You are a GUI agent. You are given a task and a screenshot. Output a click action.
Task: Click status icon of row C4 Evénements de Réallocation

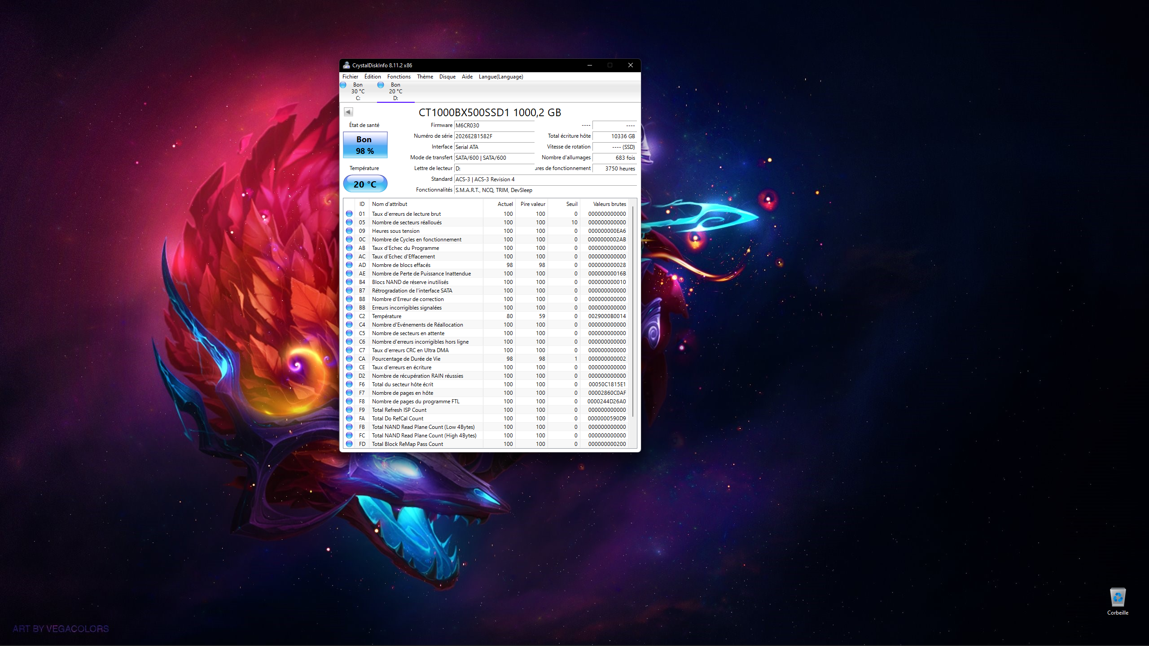point(349,324)
